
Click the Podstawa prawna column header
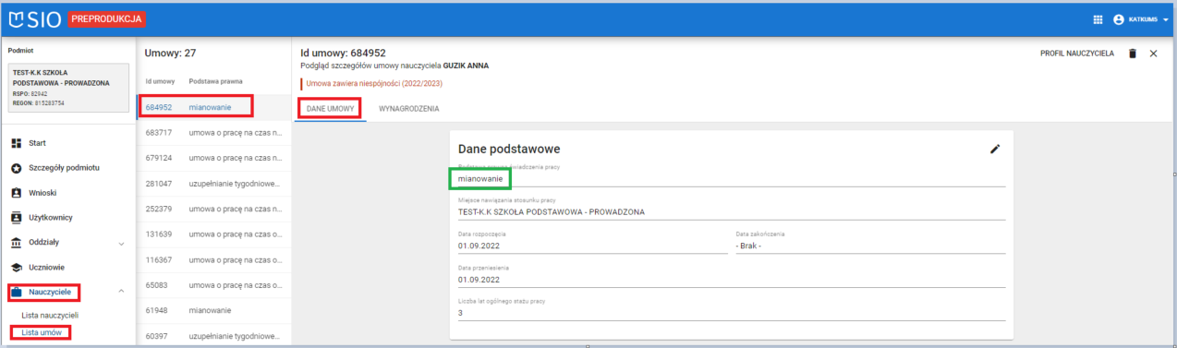click(x=215, y=81)
